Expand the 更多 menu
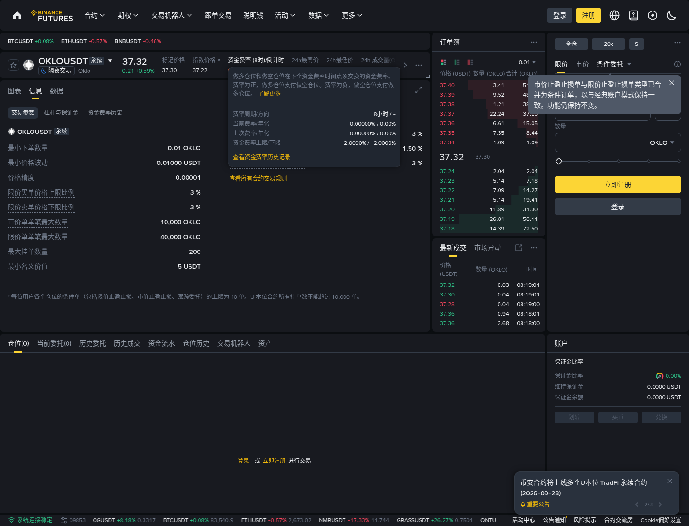This screenshot has width=689, height=526. [x=352, y=15]
